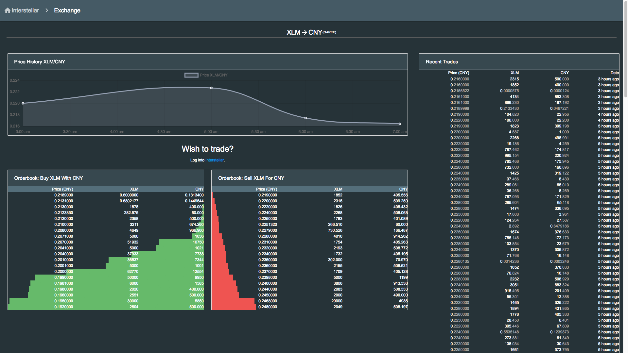Click recent trade amount 3051 XLM
Viewport: 628px width, 353px height.
[x=514, y=285]
